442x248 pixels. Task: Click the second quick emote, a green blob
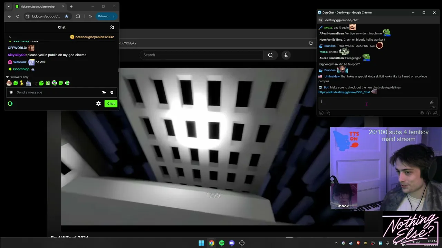pyautogui.click(x=16, y=83)
